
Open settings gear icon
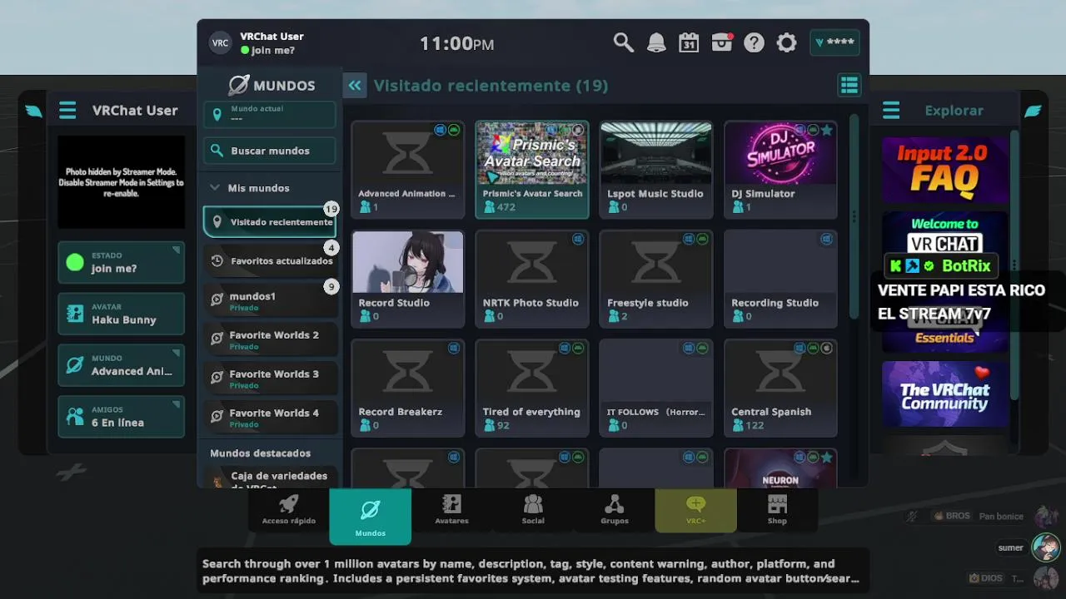(x=787, y=42)
